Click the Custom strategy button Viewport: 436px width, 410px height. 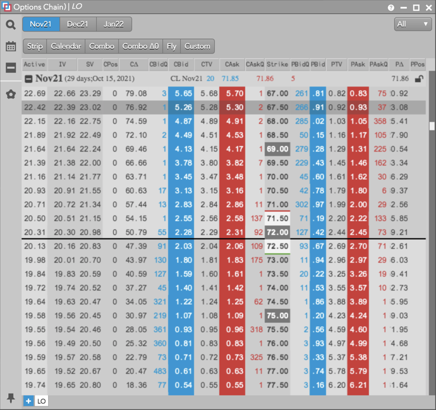197,46
